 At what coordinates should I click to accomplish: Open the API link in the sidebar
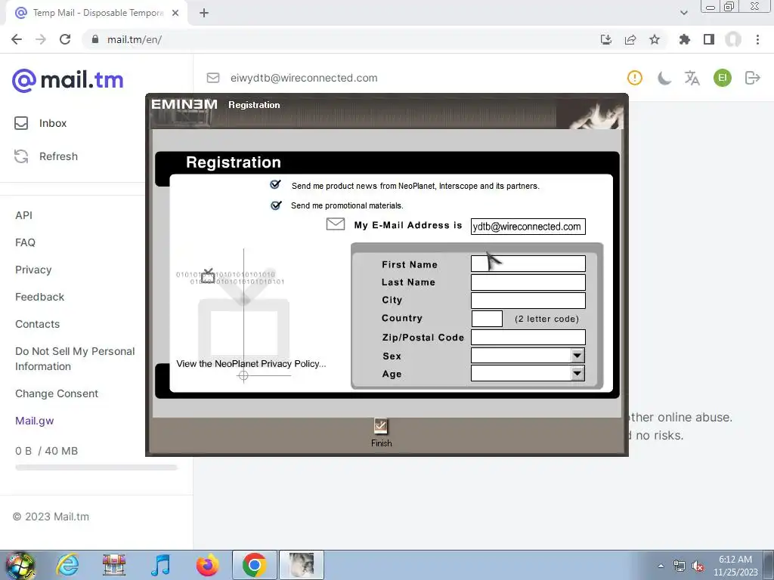click(23, 215)
